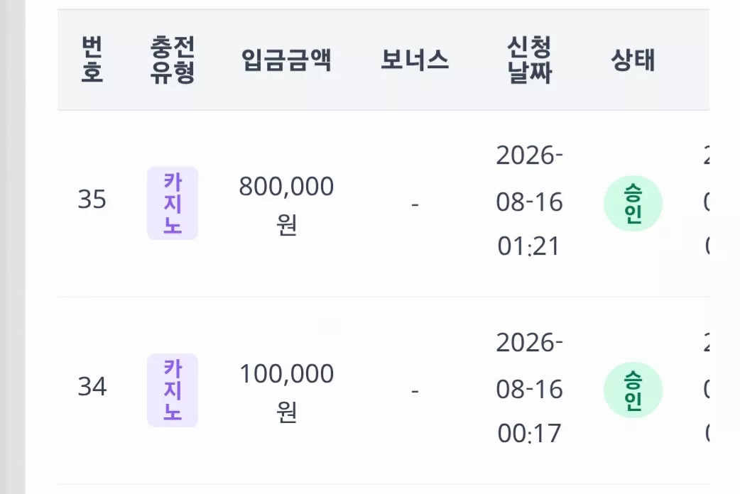The width and height of the screenshot is (740, 494).
Task: Click the 2026-08-16 01:21 request date
Action: [529, 201]
